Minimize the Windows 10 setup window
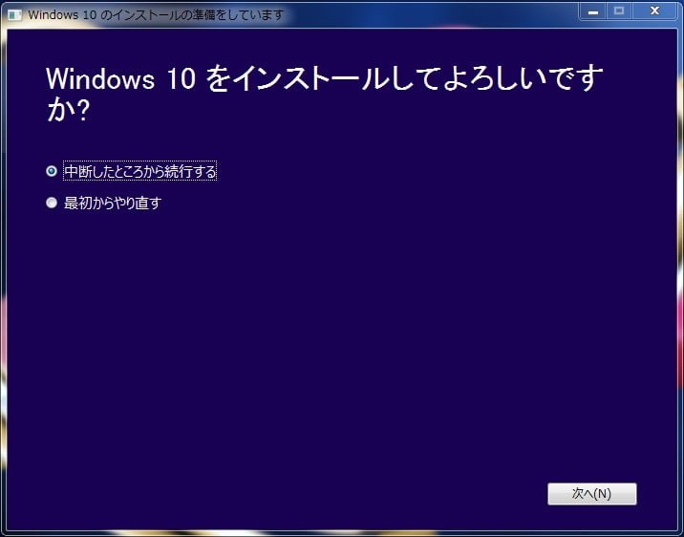Viewport: 684px width, 537px height. click(x=592, y=11)
